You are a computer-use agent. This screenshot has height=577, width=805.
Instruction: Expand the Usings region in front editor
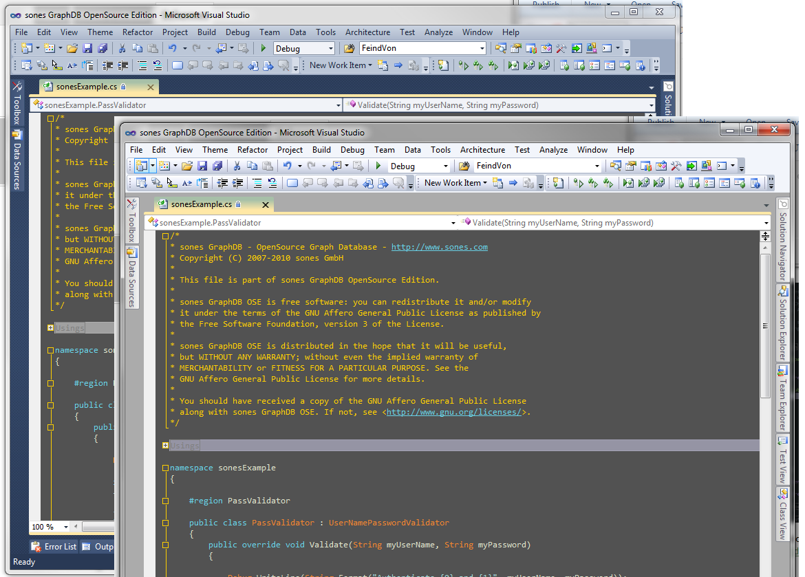point(165,446)
